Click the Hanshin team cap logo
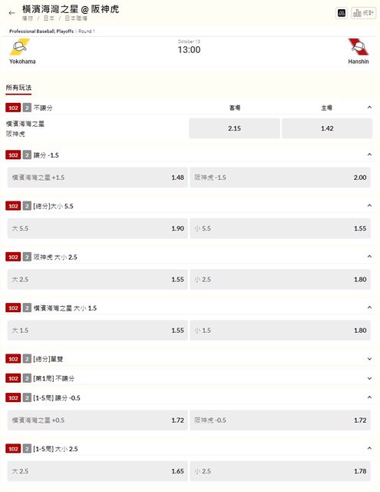The image size is (380, 492). click(x=359, y=47)
